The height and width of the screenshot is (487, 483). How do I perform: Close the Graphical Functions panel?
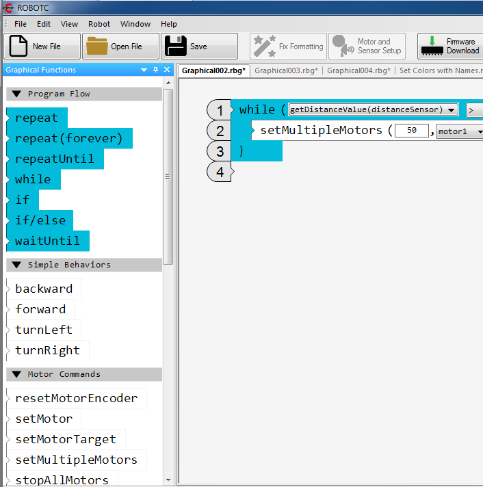(167, 70)
